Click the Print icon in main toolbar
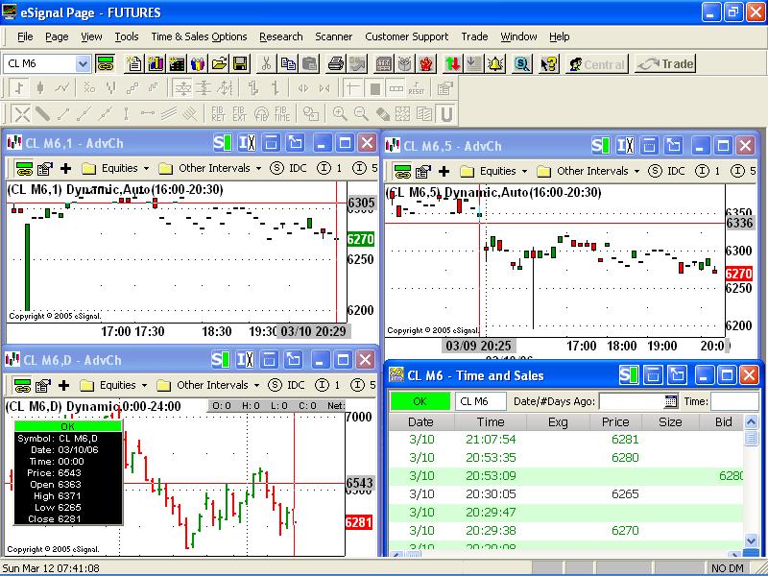This screenshot has width=768, height=576. (x=335, y=64)
